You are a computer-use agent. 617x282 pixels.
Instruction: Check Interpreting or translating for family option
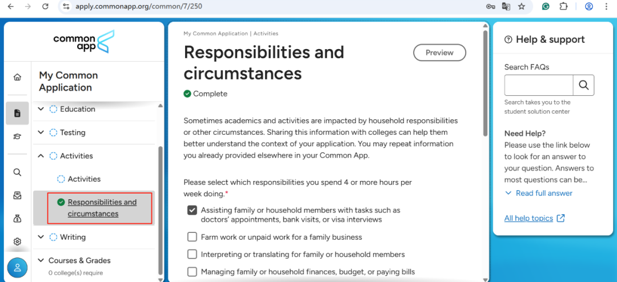[192, 254]
